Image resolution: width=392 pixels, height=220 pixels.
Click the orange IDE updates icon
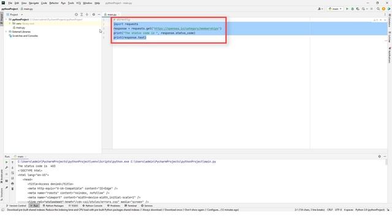point(383,9)
